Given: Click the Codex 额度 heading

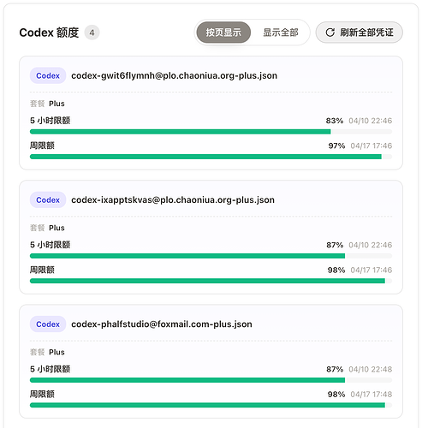Looking at the screenshot, I should point(49,33).
